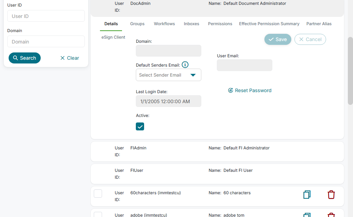Delete the 60characters user with trash icon
Viewport: 353px width, 217px height.
(x=331, y=195)
